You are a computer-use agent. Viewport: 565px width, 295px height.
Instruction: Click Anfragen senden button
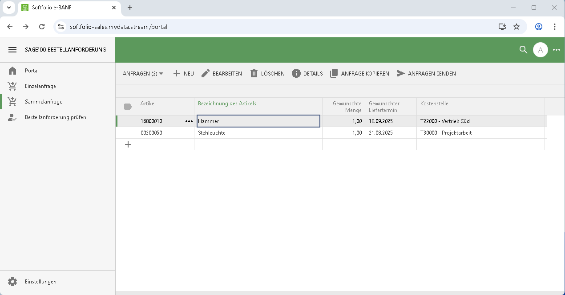point(426,73)
